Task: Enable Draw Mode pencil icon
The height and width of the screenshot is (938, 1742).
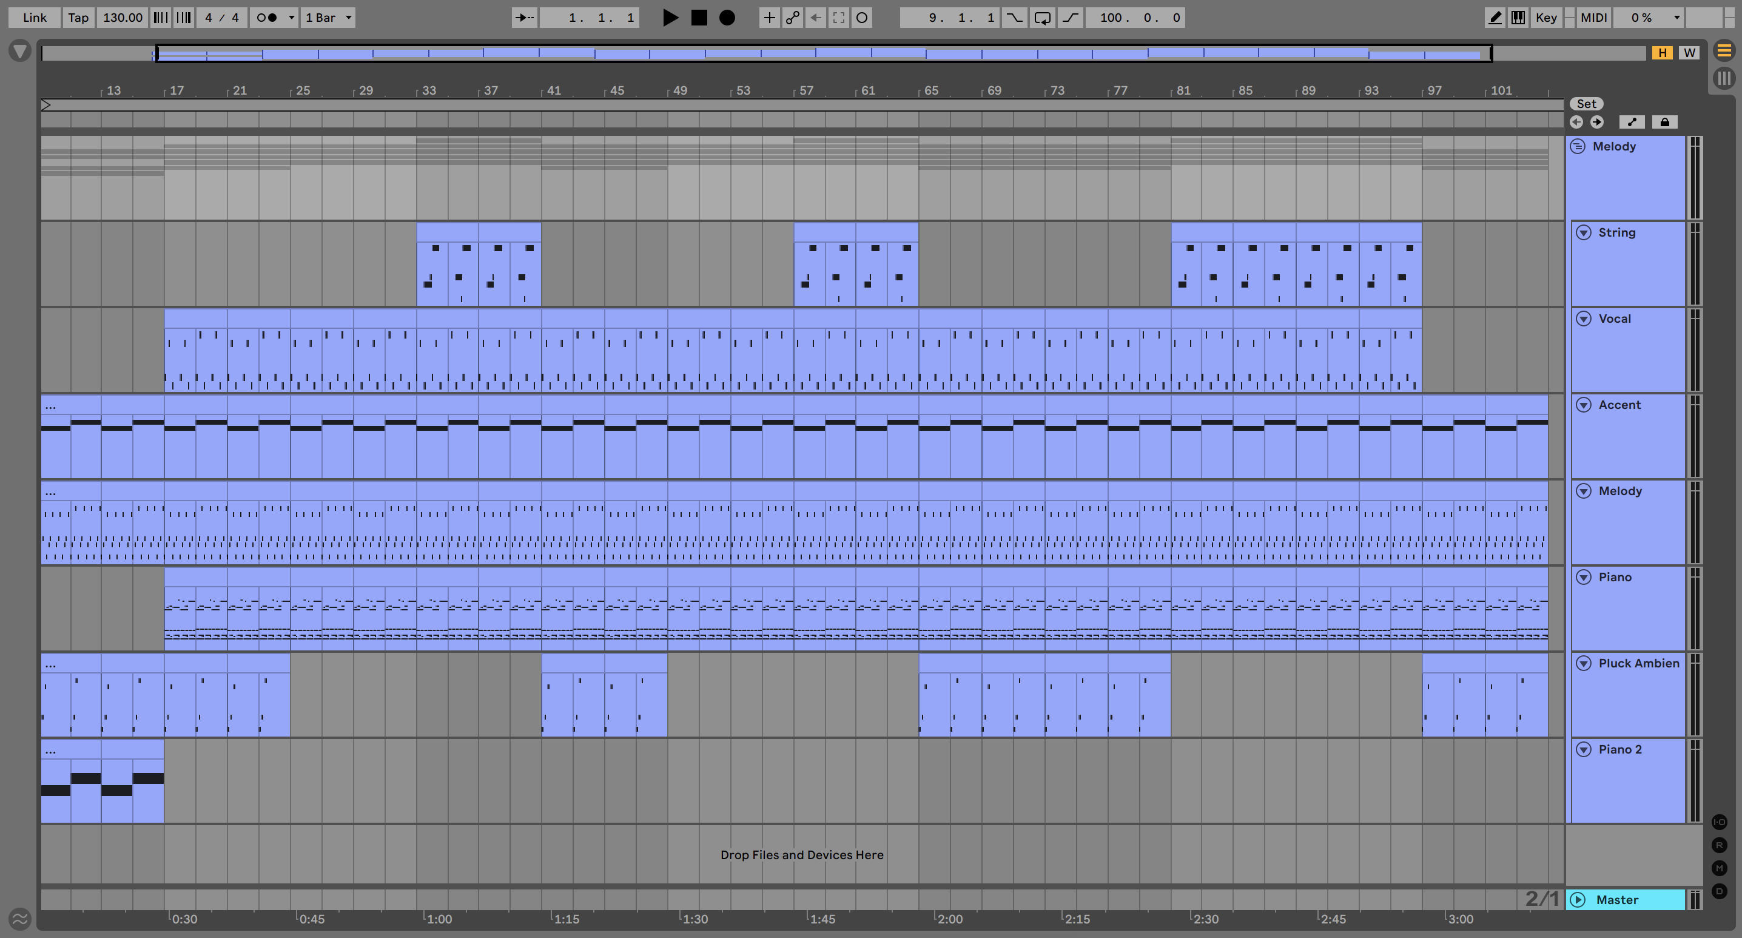Action: tap(1495, 18)
